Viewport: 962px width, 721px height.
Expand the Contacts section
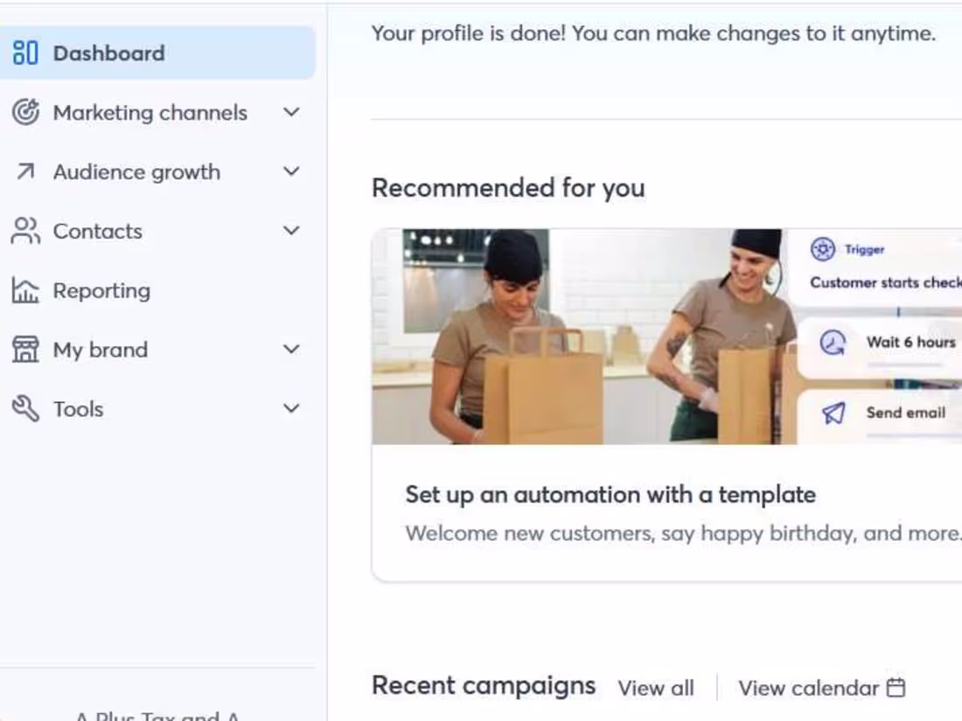tap(290, 231)
